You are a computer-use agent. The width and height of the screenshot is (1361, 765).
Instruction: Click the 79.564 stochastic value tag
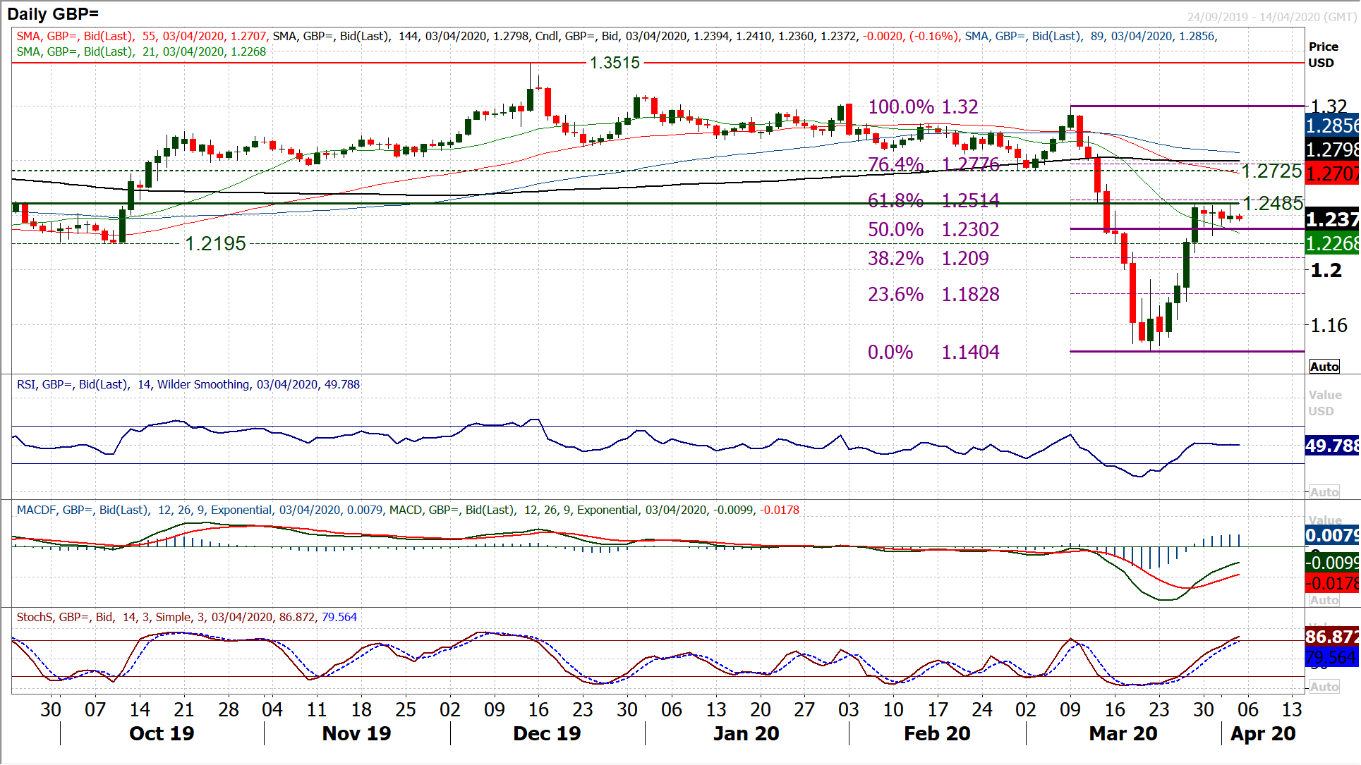[1332, 658]
